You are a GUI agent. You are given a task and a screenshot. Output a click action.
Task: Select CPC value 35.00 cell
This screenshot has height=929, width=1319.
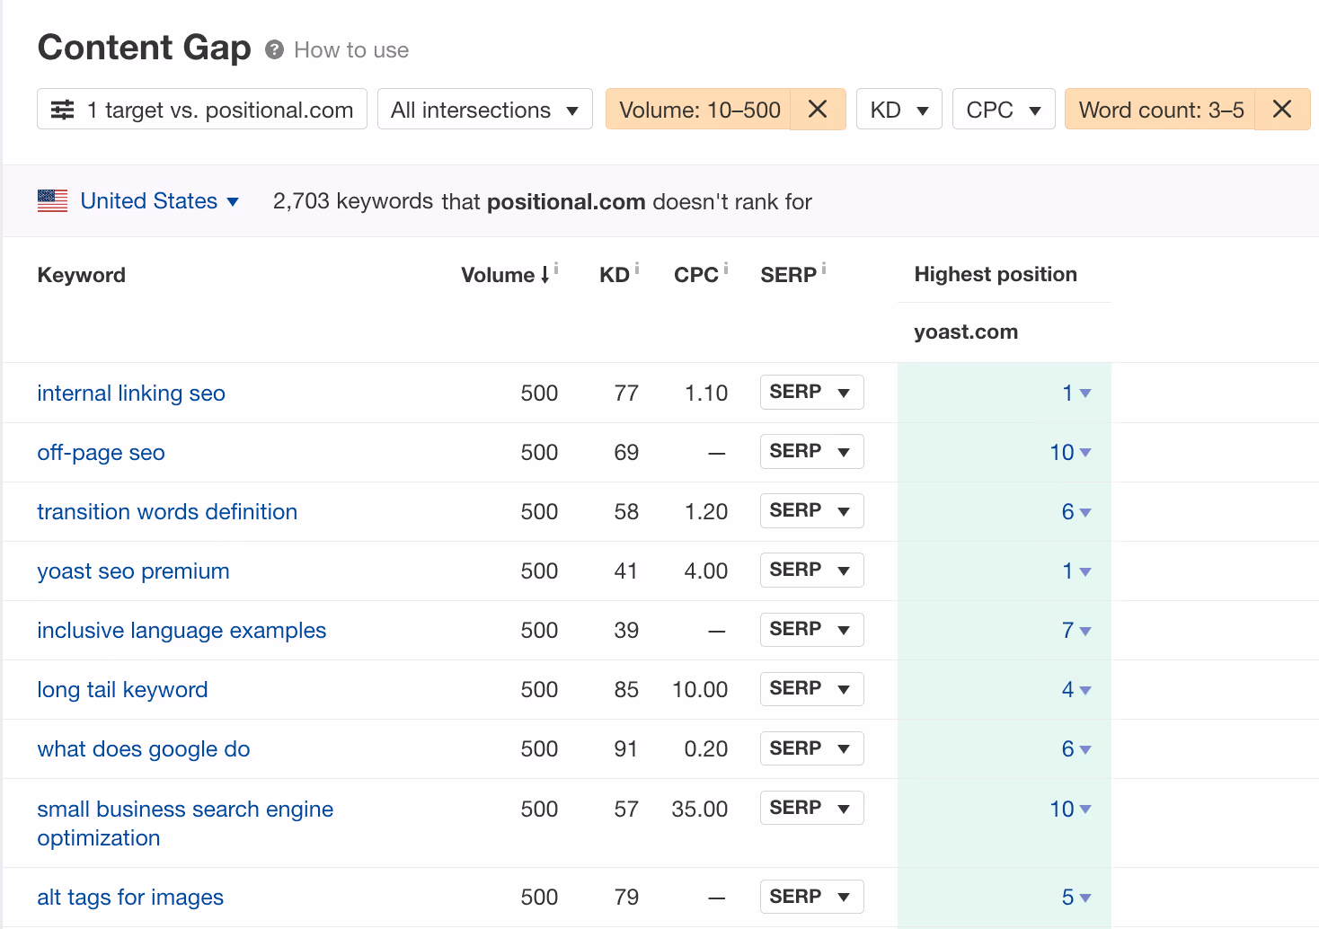tap(699, 809)
